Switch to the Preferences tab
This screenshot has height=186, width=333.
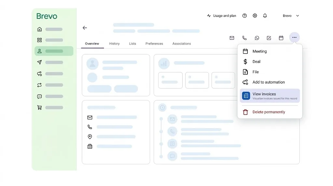pyautogui.click(x=154, y=44)
